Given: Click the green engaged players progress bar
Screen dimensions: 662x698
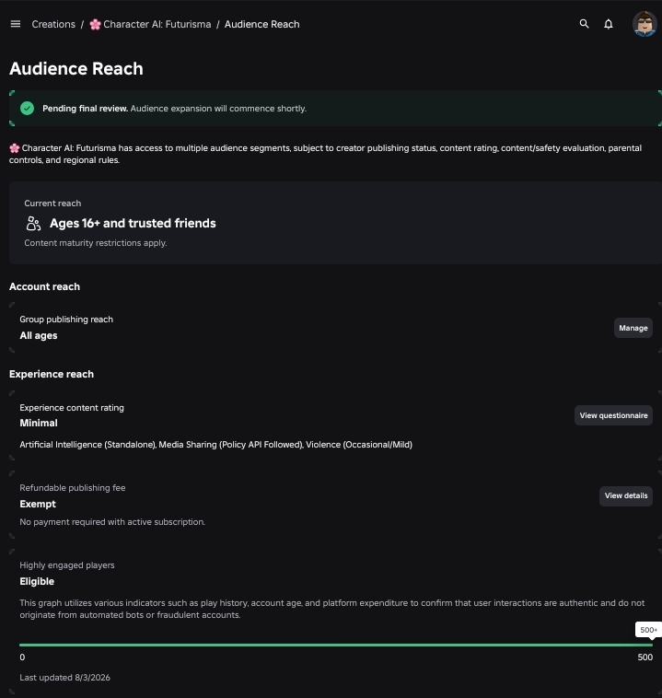Looking at the screenshot, I should pyautogui.click(x=336, y=645).
